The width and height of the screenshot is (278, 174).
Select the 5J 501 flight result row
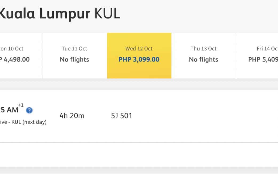pos(187,116)
